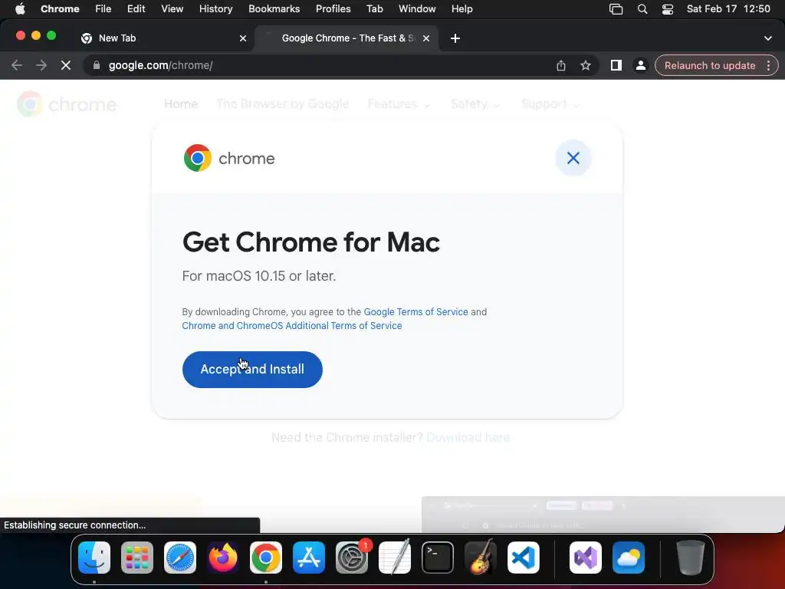
Task: Open the Window menu
Action: (417, 9)
